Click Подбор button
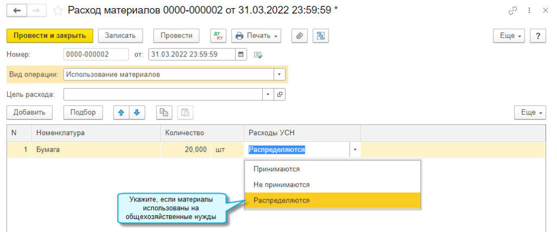 pos(83,112)
